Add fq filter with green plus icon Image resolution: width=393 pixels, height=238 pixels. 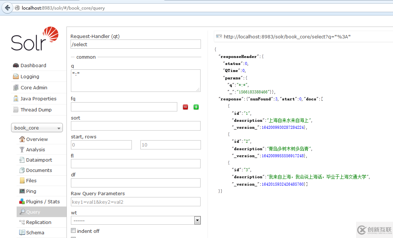coord(196,107)
